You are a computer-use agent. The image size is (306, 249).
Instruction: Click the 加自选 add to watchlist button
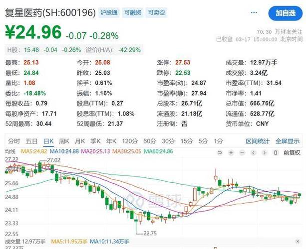[286, 13]
